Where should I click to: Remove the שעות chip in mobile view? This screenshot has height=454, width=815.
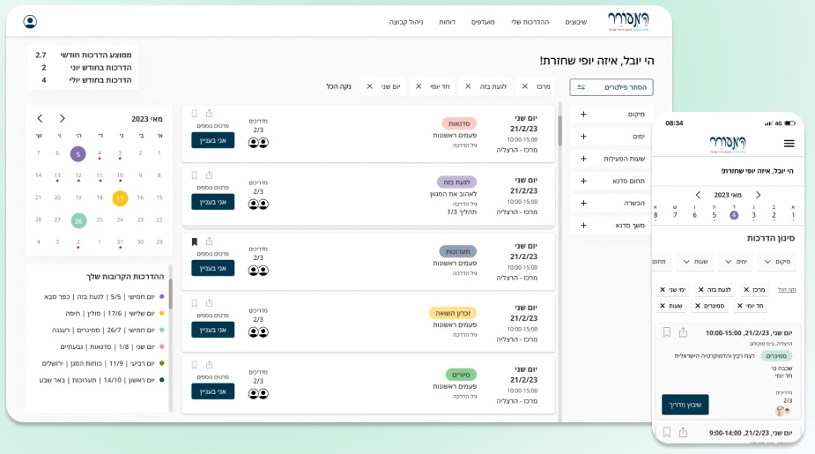pos(663,306)
